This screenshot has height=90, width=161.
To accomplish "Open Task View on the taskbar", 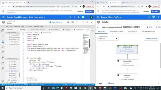I will click(x=49, y=88).
